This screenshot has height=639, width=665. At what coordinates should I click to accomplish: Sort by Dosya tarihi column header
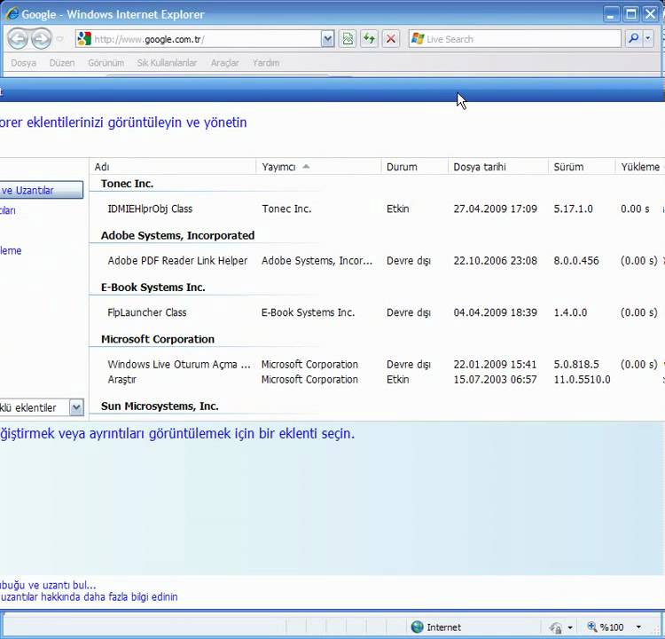coord(498,167)
